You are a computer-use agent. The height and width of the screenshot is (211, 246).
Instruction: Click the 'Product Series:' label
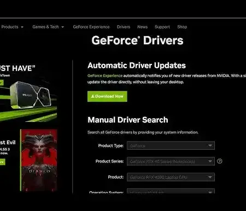tap(109, 161)
